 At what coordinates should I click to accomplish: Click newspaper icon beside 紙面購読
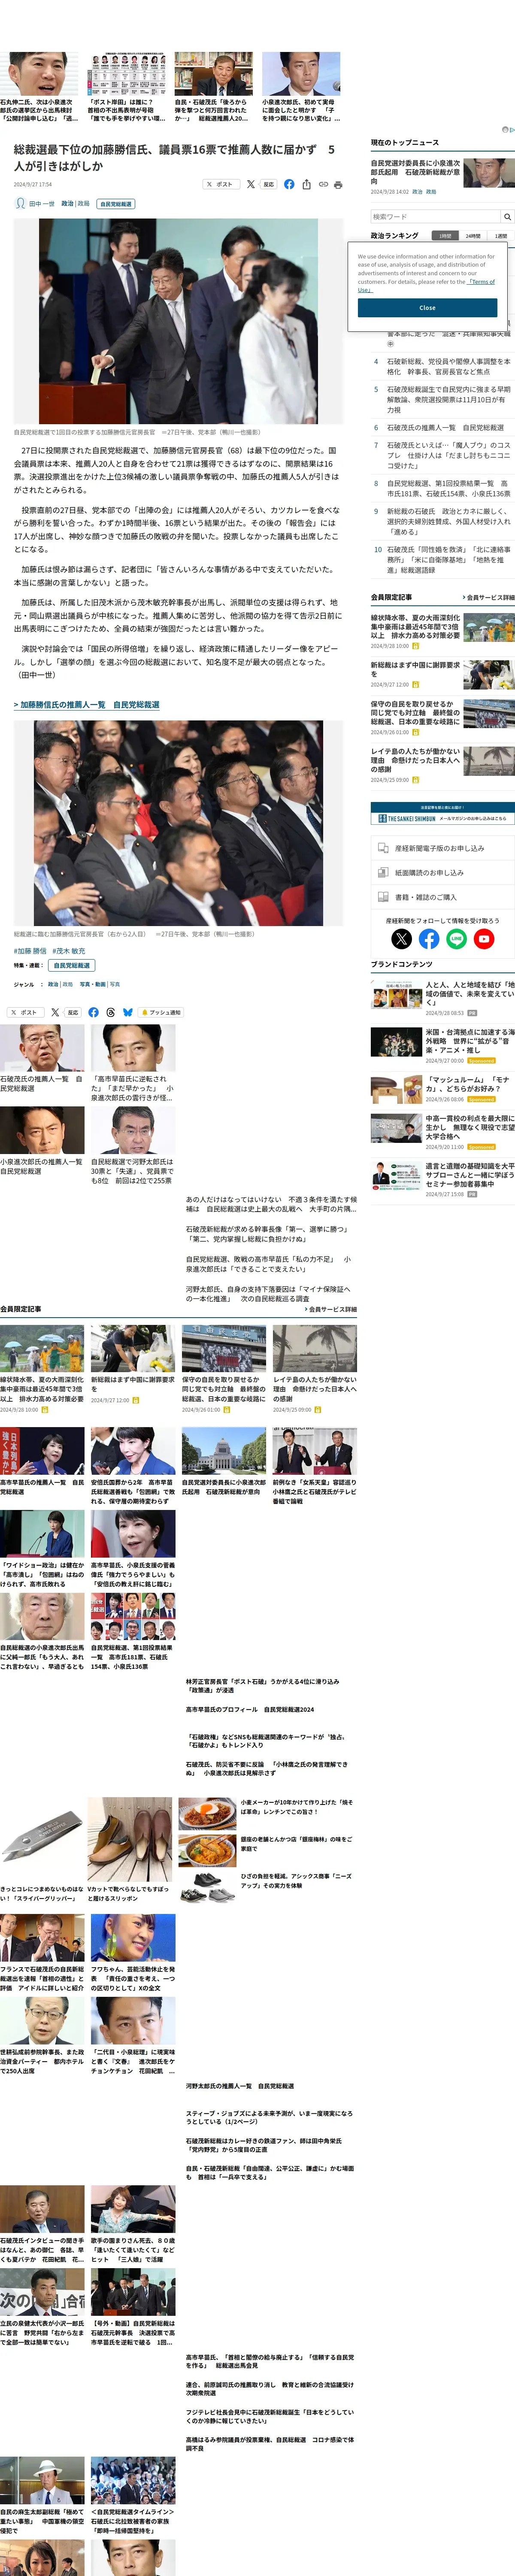[383, 873]
